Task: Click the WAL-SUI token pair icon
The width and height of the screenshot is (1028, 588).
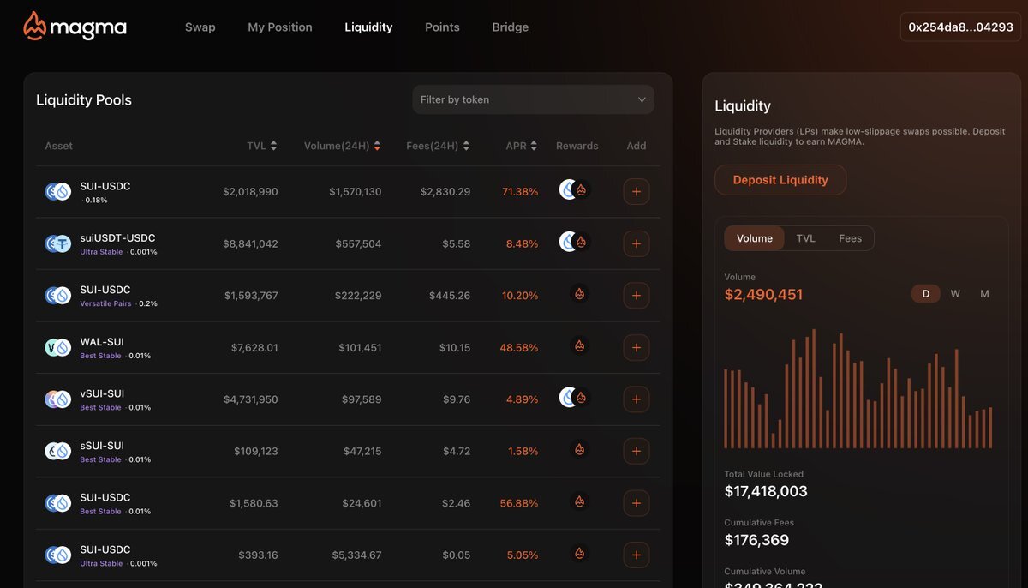Action: point(57,347)
